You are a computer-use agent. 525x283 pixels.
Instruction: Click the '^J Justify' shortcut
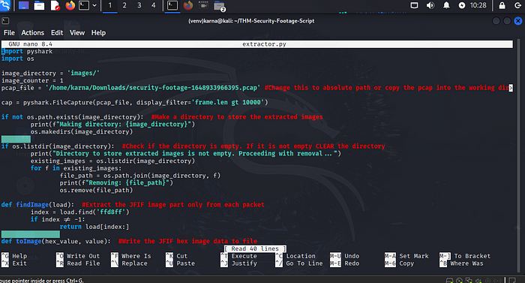click(x=238, y=263)
